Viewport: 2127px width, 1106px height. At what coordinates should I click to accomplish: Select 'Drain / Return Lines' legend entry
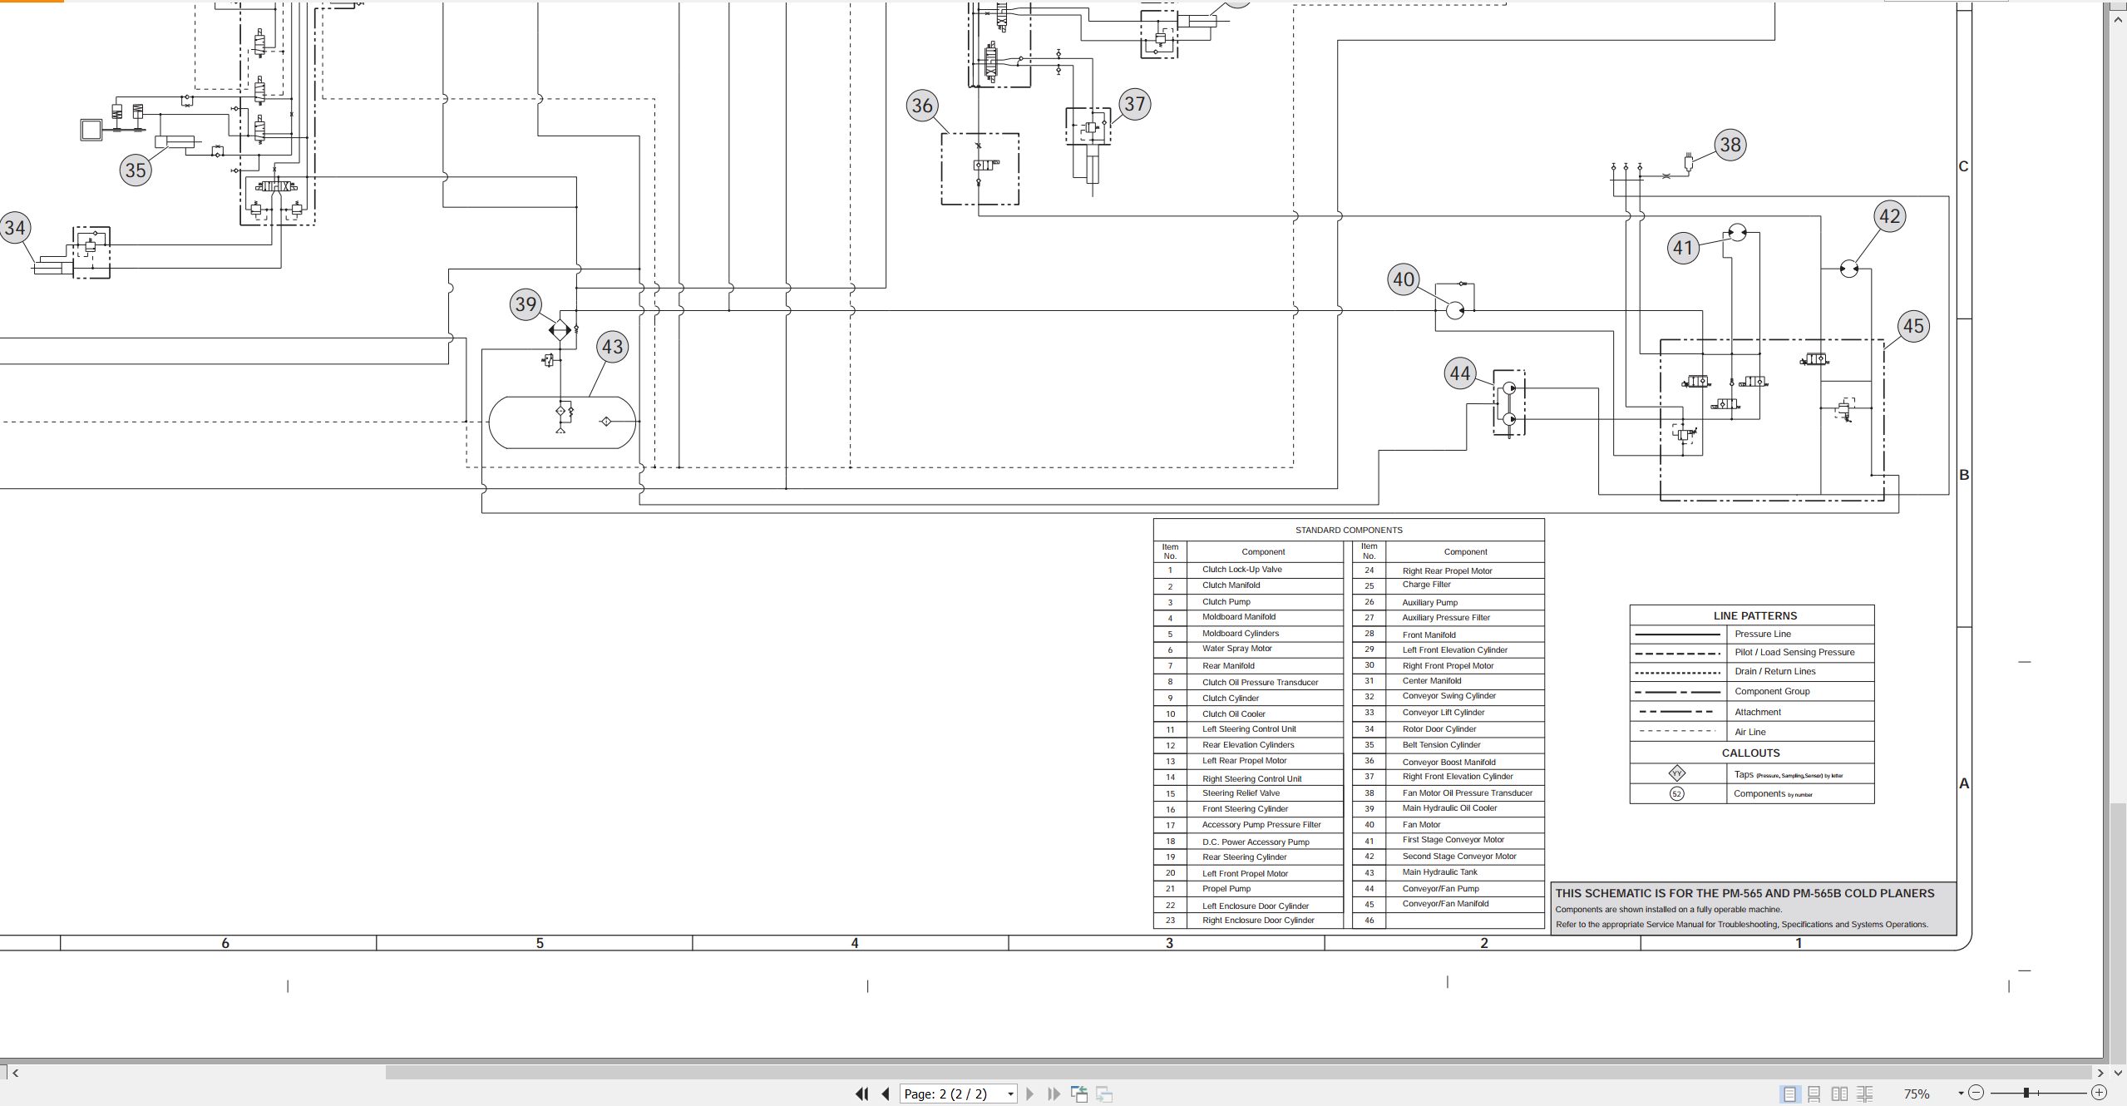click(1775, 672)
